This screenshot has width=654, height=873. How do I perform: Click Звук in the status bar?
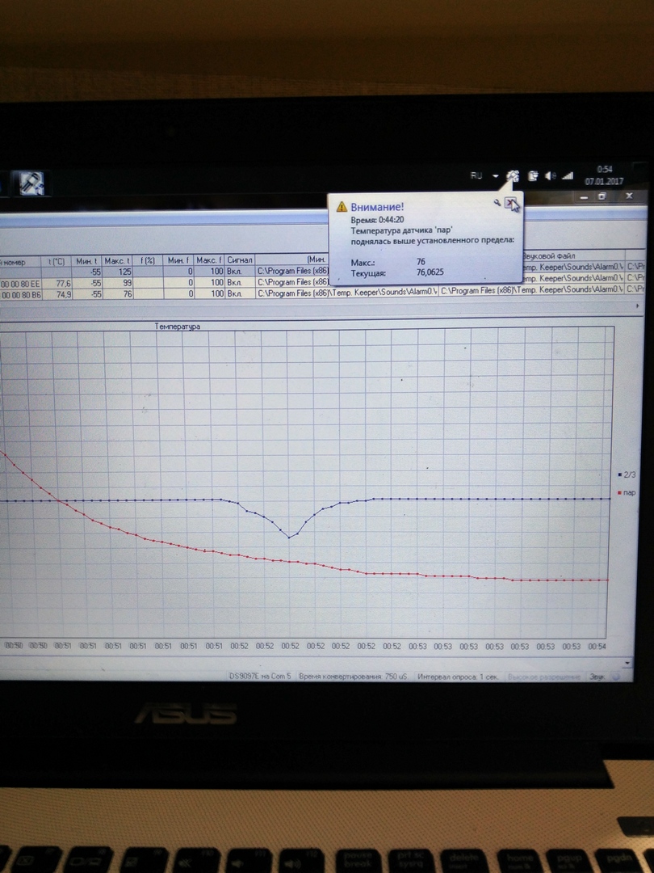(x=597, y=677)
